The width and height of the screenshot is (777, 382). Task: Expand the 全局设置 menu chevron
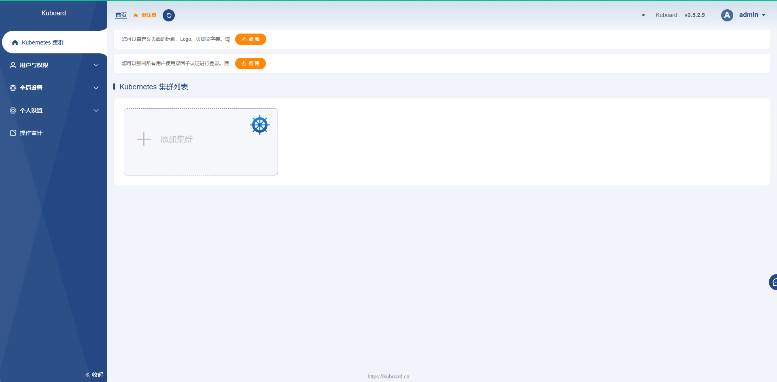(x=96, y=88)
